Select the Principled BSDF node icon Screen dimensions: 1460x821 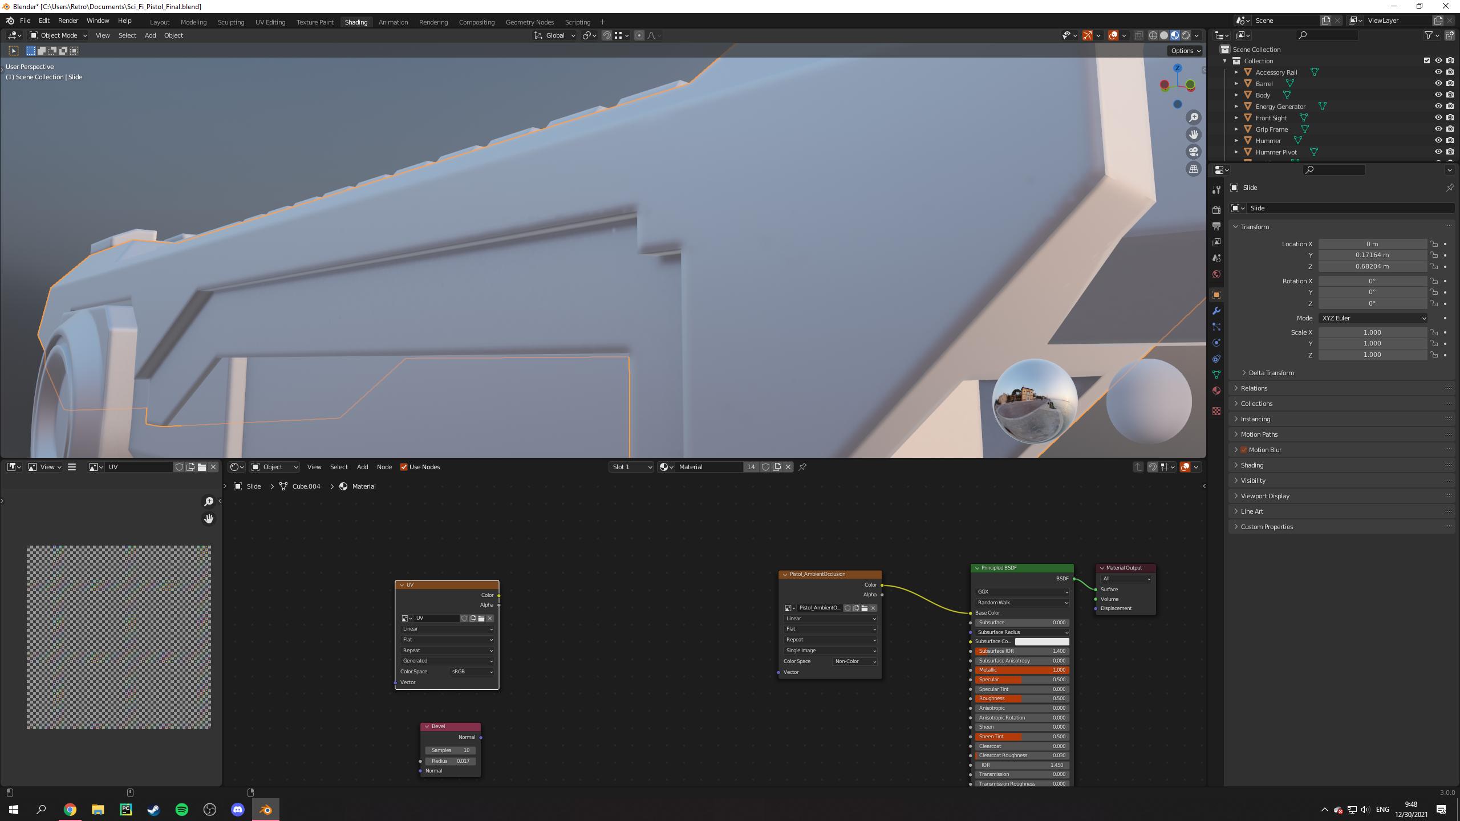[x=977, y=567]
